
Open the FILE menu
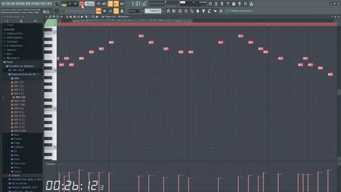(3, 4)
